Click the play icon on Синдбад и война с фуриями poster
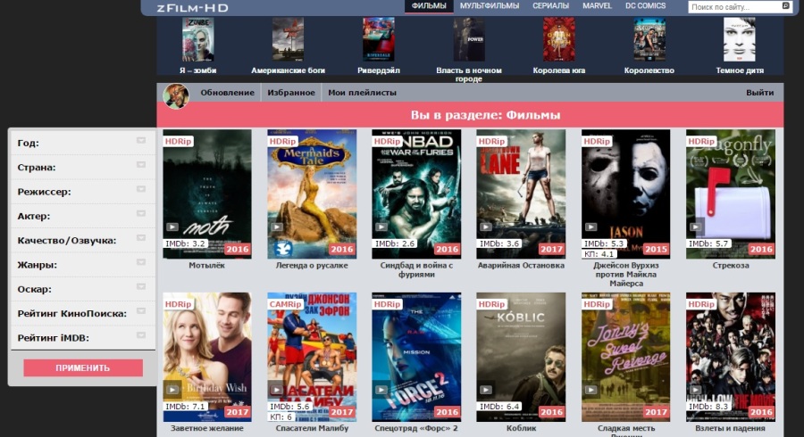This screenshot has width=804, height=437. pos(381,227)
